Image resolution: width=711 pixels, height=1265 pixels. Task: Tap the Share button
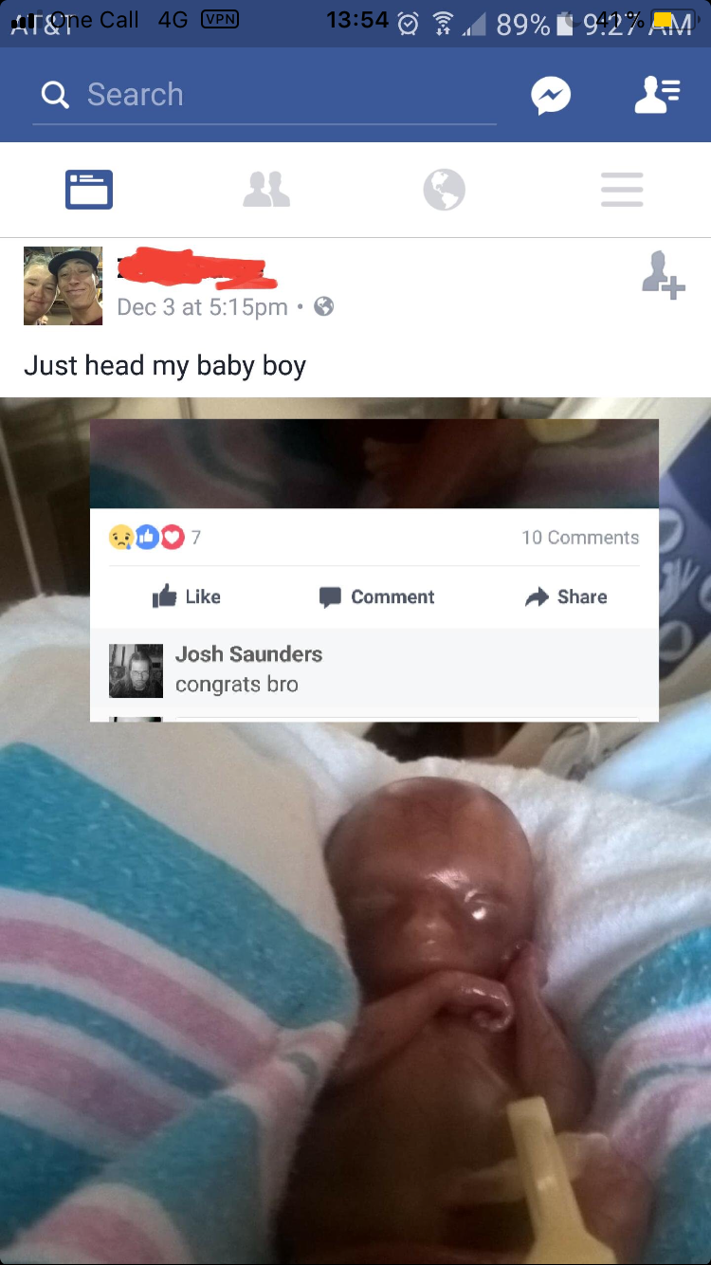tap(566, 596)
